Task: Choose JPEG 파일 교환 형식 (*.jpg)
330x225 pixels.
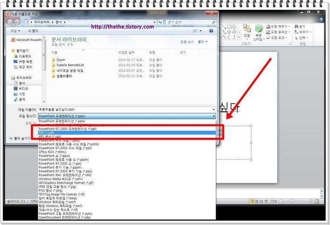Action: point(127,187)
